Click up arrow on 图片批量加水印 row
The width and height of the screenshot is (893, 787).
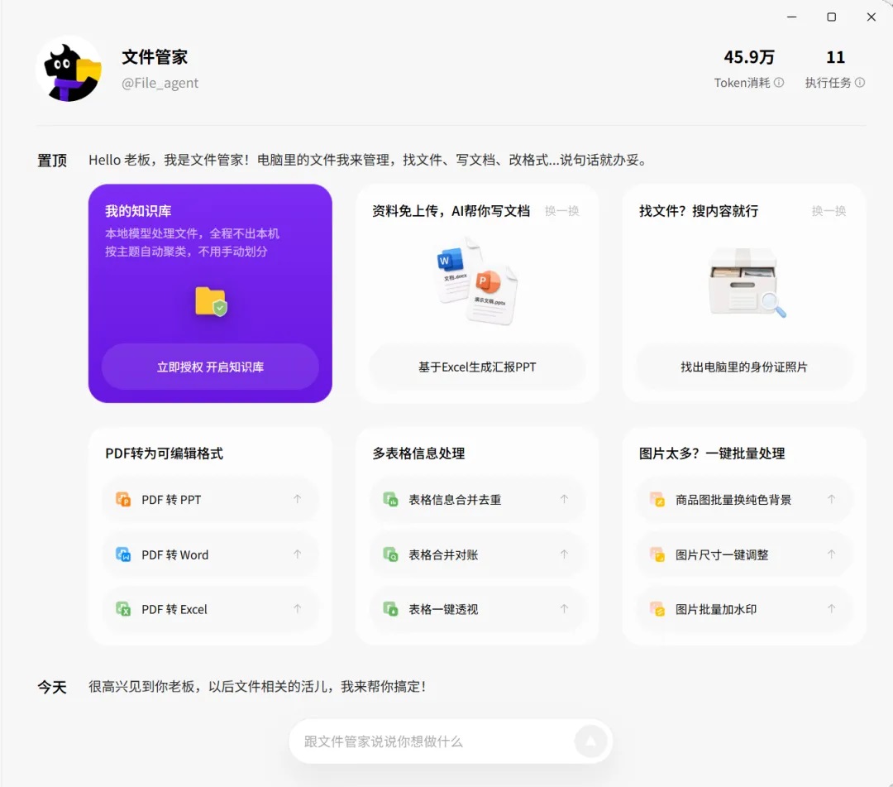click(x=832, y=608)
